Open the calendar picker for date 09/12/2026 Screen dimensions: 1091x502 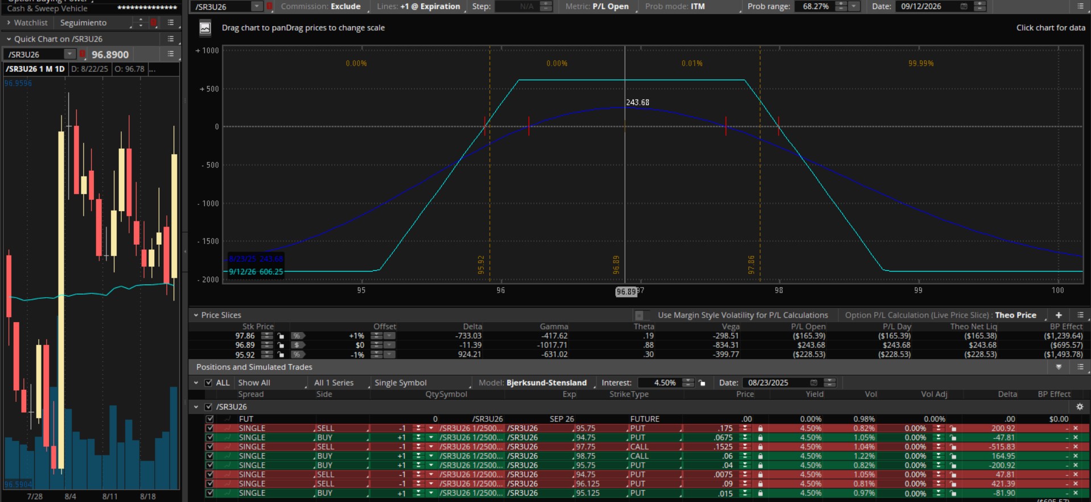[x=964, y=6]
